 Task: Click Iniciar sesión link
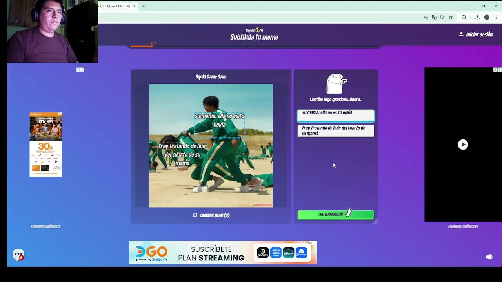[x=479, y=34]
